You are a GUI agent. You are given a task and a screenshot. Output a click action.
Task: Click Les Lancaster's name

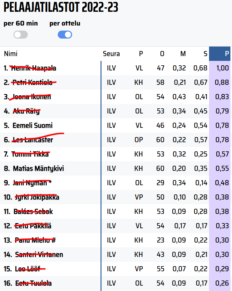(33, 140)
